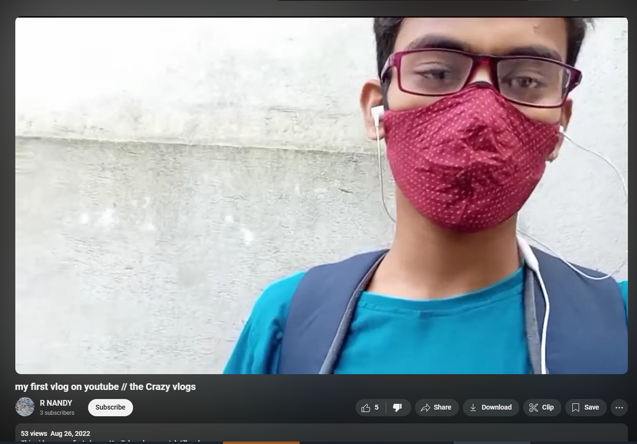Click the 53 views and date line

coord(56,433)
